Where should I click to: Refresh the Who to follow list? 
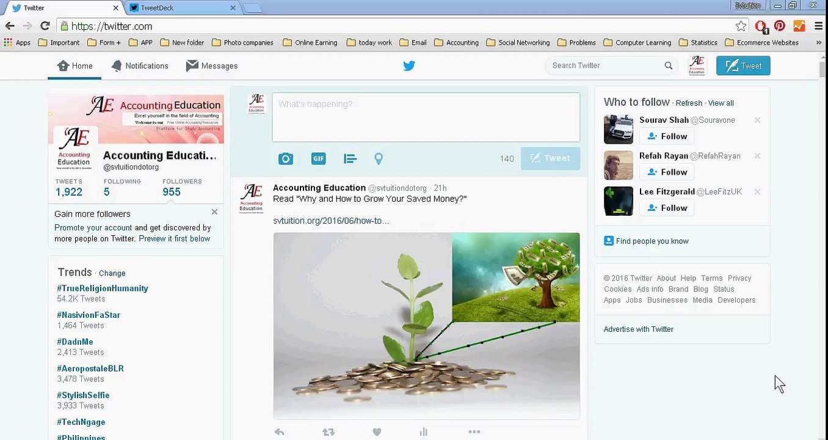[x=689, y=103]
